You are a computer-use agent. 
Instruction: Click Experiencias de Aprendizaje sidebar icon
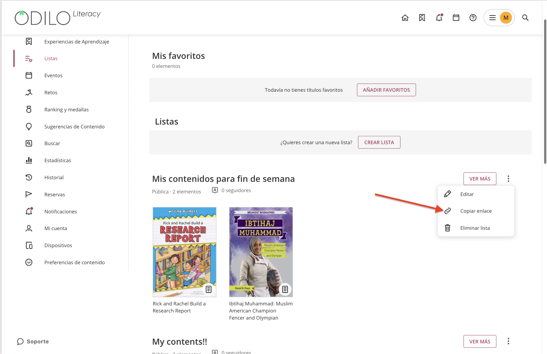(29, 42)
